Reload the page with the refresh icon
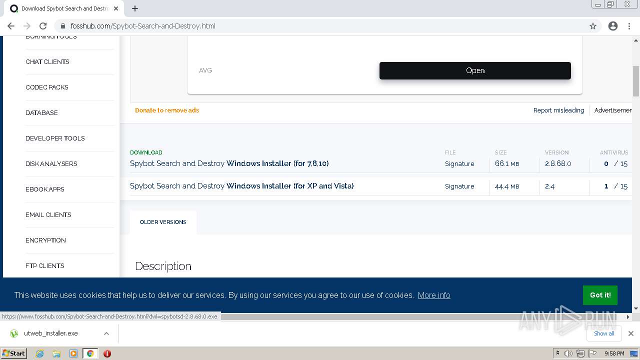Viewport: 640px width, 360px height. tap(43, 26)
